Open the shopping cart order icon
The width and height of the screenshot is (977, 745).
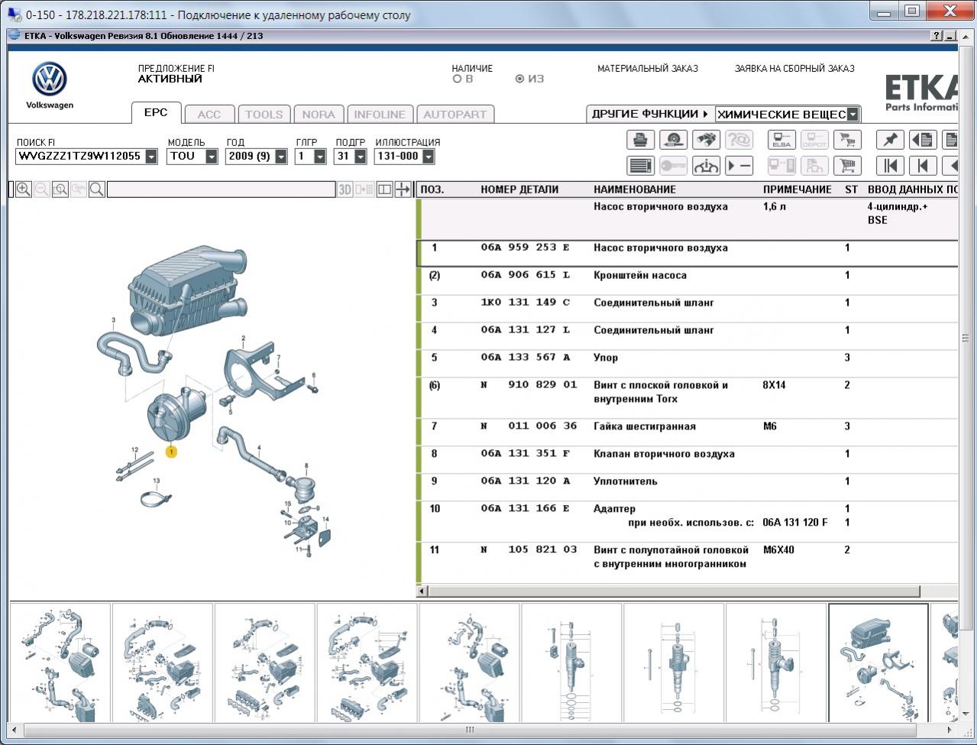(847, 166)
